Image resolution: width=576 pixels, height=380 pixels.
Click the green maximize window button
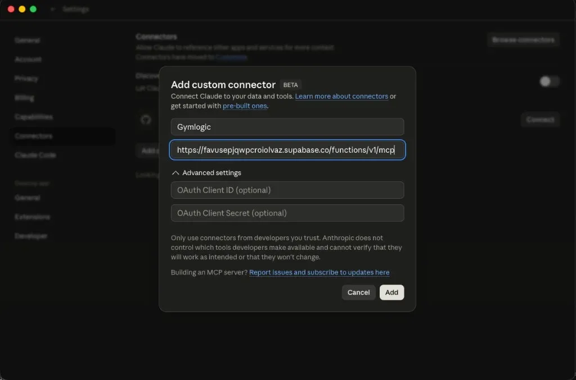[x=33, y=9]
